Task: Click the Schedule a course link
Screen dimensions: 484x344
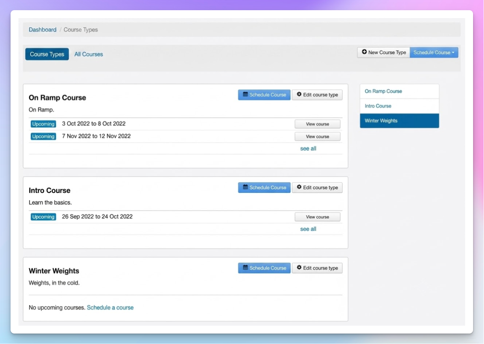Action: [110, 307]
